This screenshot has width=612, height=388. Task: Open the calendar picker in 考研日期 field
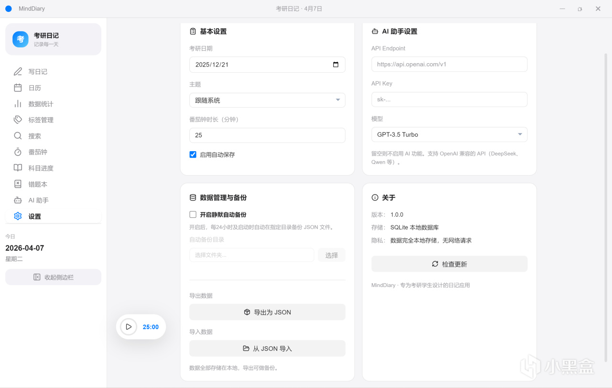[336, 65]
